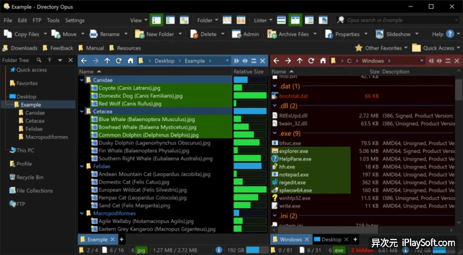
Task: Open the Tools menu
Action: (53, 20)
